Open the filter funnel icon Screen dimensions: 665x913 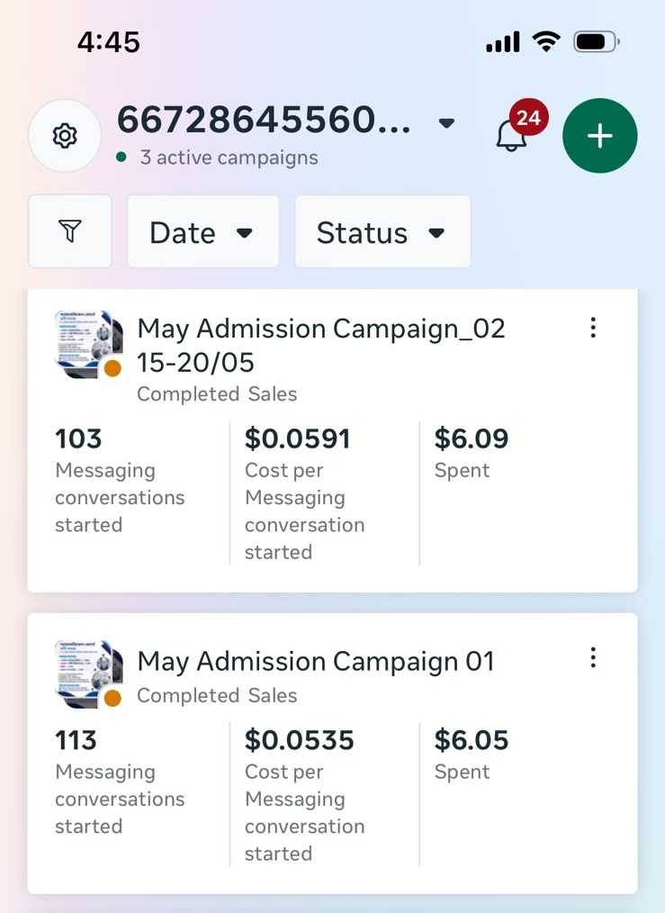[70, 231]
